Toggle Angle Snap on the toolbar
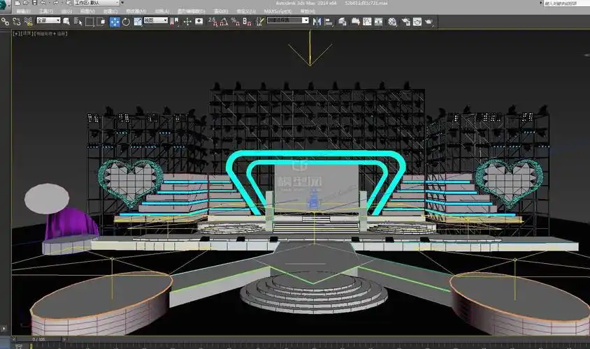This screenshot has height=349, width=590. point(225,21)
